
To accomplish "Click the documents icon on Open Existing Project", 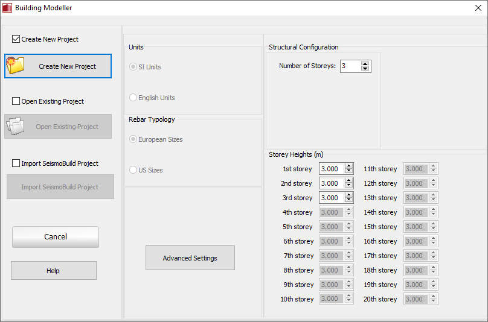I will (15, 126).
